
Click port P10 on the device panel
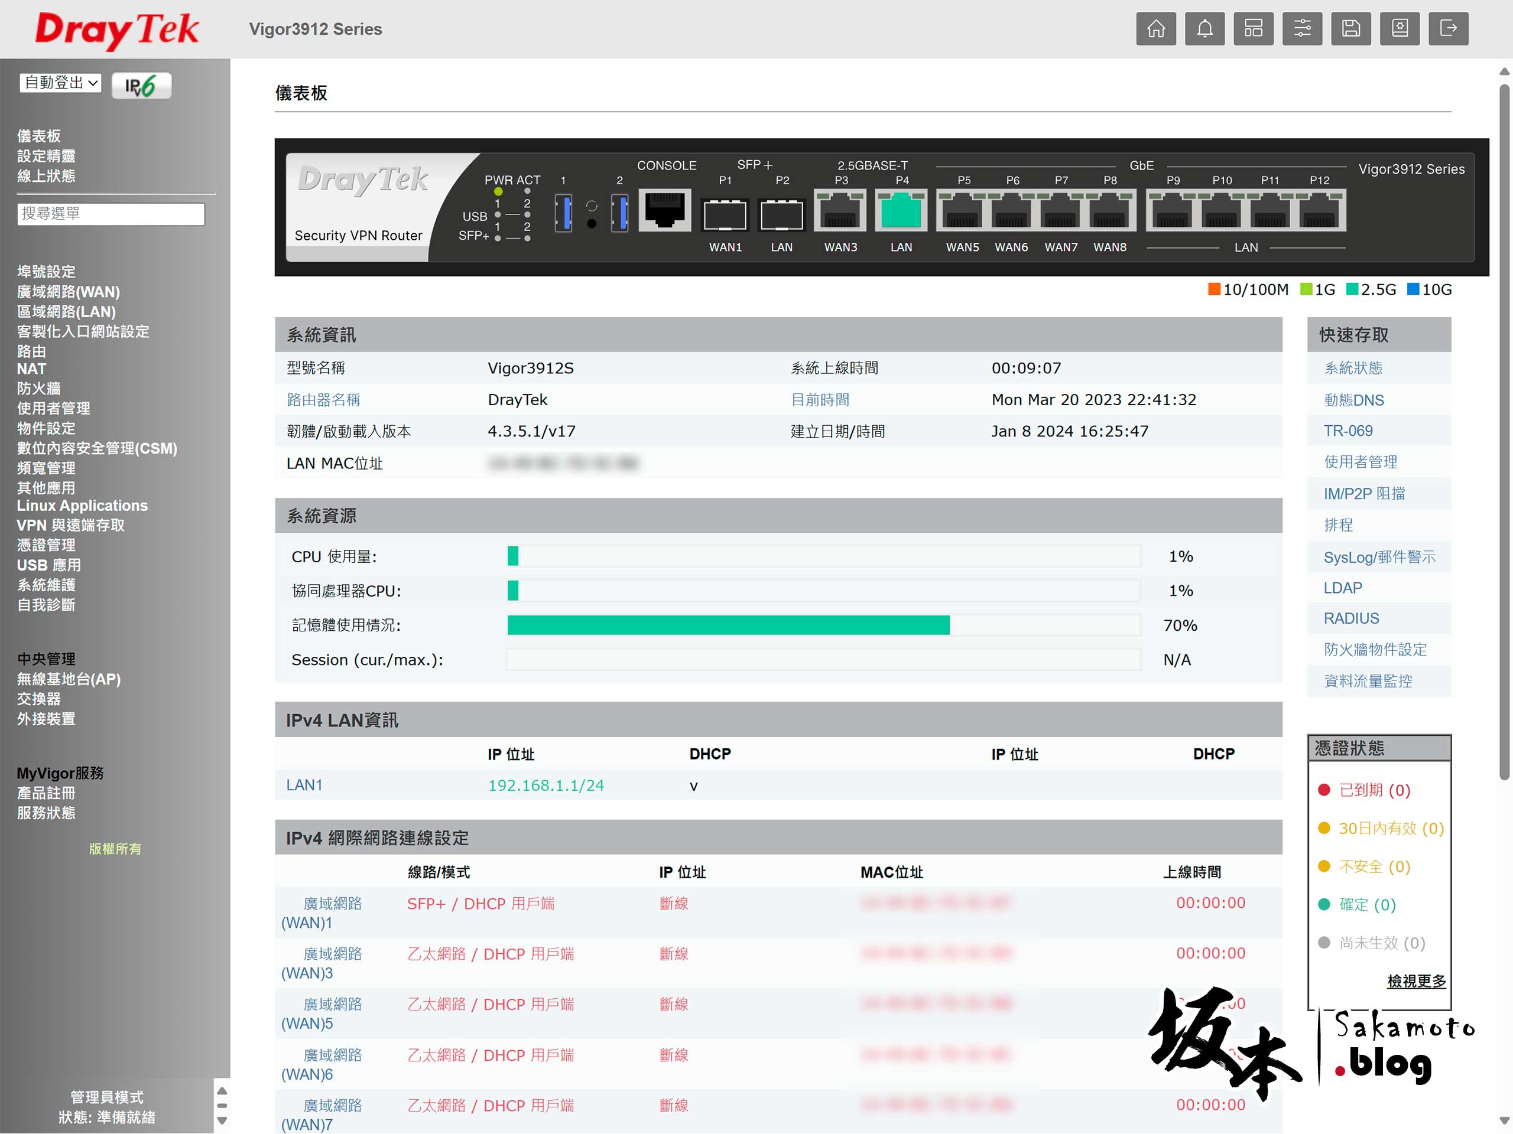coord(1222,210)
